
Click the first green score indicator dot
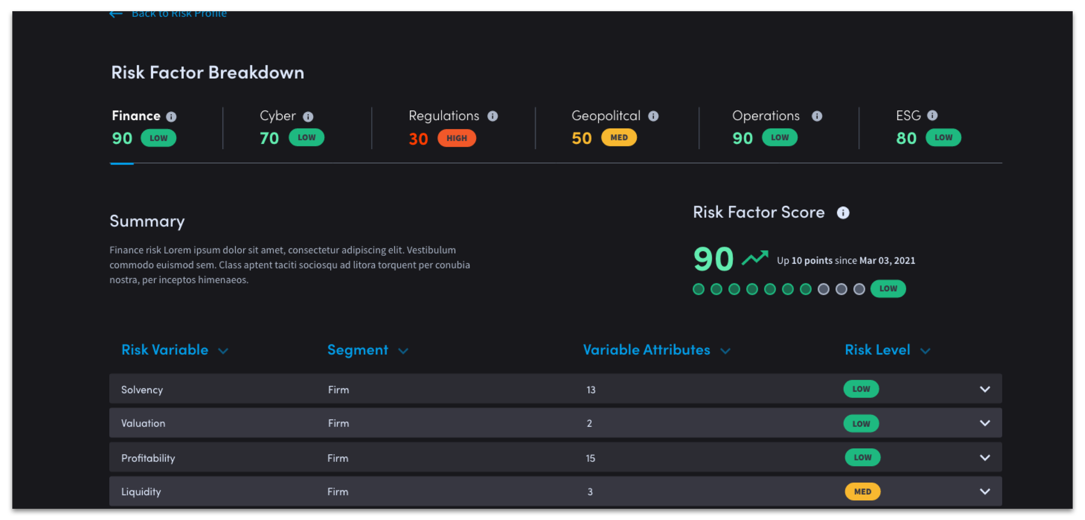coord(698,289)
